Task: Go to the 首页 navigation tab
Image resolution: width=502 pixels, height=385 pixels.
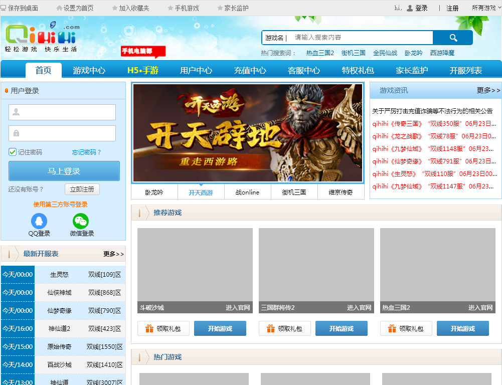Action: [x=43, y=70]
